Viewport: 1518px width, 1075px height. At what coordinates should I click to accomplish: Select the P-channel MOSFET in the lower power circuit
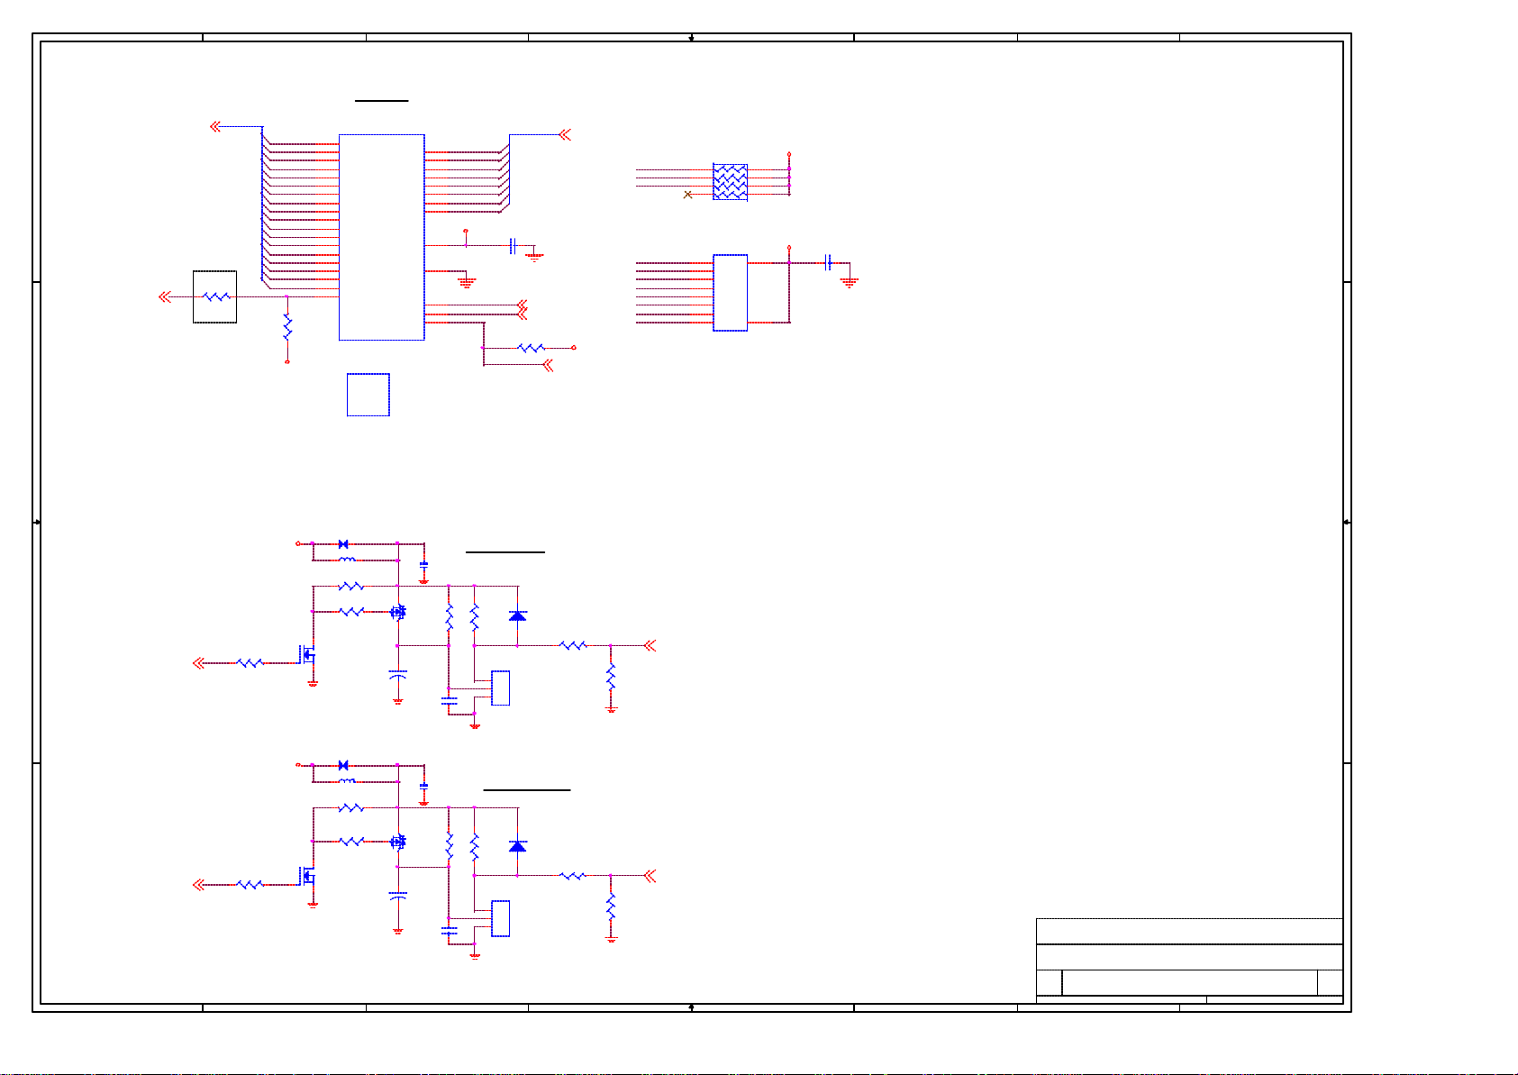coord(398,842)
